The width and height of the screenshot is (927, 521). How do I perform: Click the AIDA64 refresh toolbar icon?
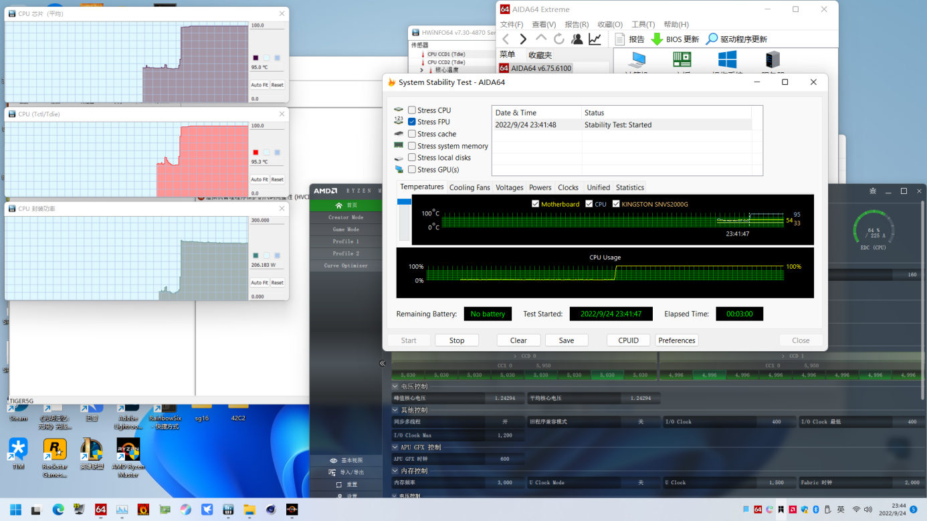(x=558, y=39)
